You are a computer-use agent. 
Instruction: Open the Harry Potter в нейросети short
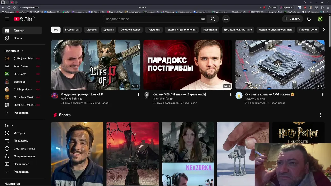click(298, 132)
